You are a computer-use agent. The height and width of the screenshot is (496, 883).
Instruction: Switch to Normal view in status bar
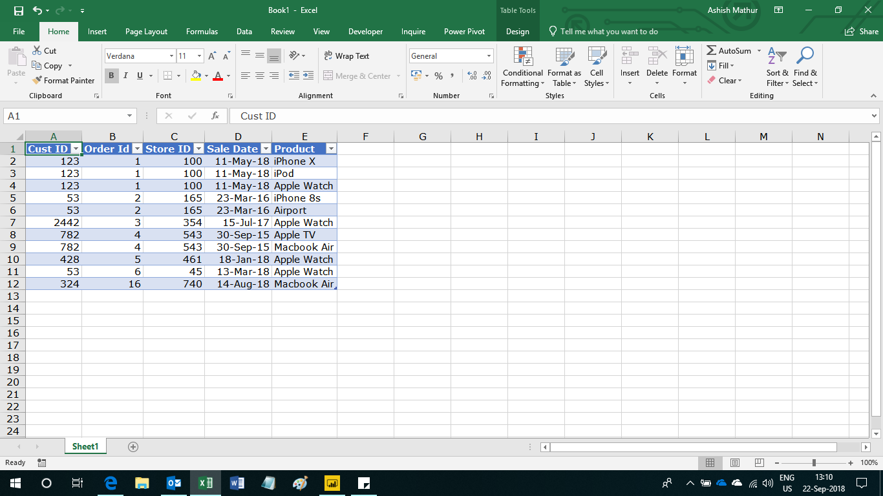[710, 462]
